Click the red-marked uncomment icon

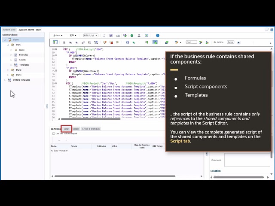click(111, 42)
